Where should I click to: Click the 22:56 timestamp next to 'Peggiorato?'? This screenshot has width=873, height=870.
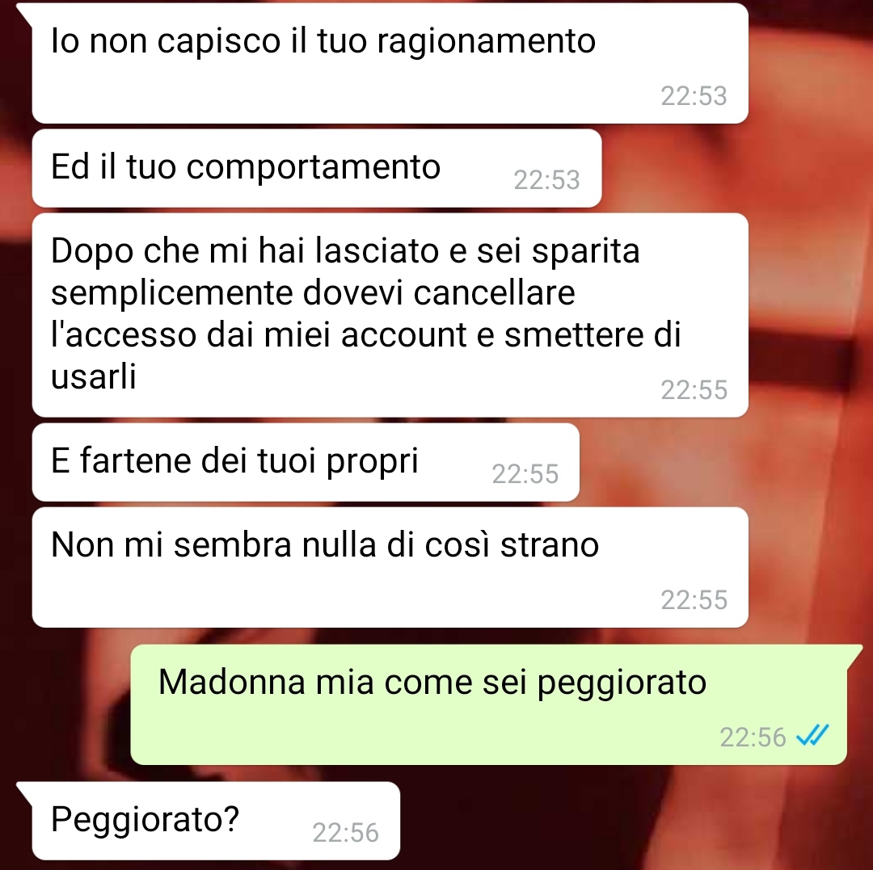(x=346, y=833)
